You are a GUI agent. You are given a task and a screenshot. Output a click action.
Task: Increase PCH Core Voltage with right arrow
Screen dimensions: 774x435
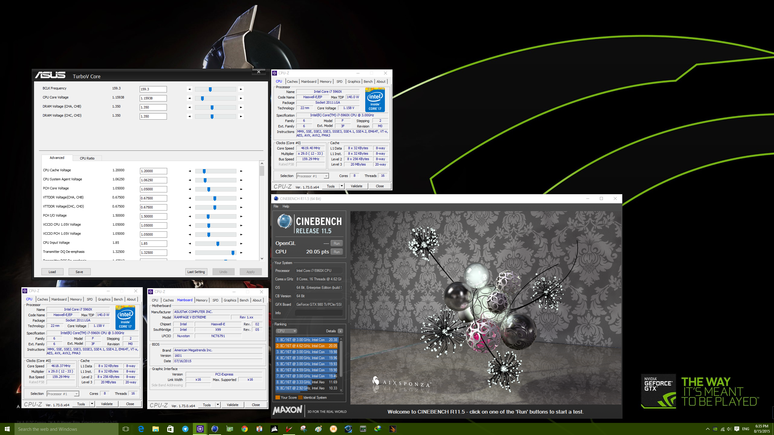coord(241,189)
